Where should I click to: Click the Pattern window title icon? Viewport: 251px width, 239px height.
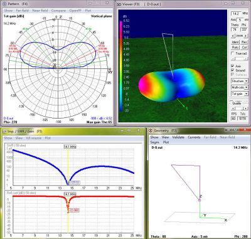tap(4, 4)
